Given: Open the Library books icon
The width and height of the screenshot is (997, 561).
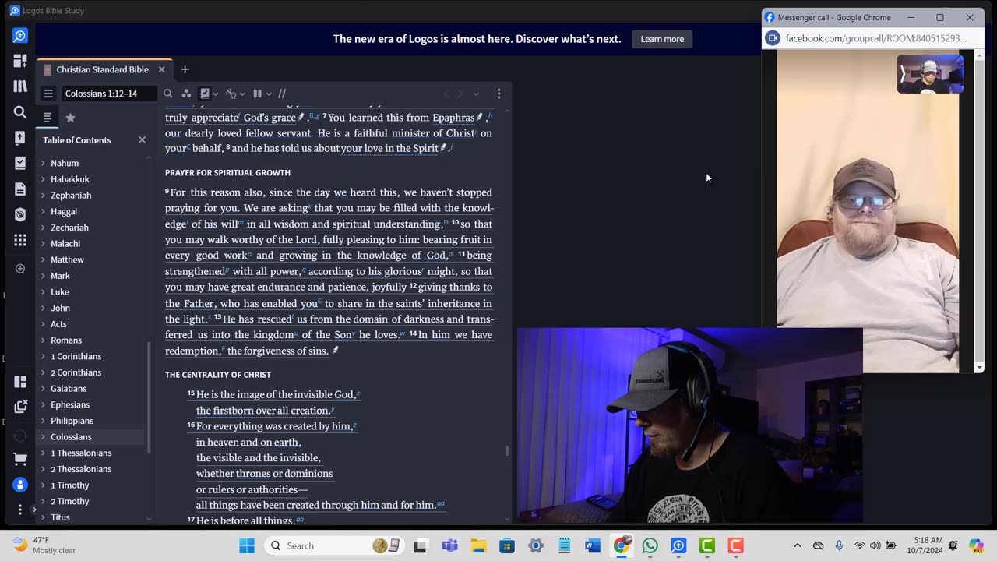Looking at the screenshot, I should point(20,86).
